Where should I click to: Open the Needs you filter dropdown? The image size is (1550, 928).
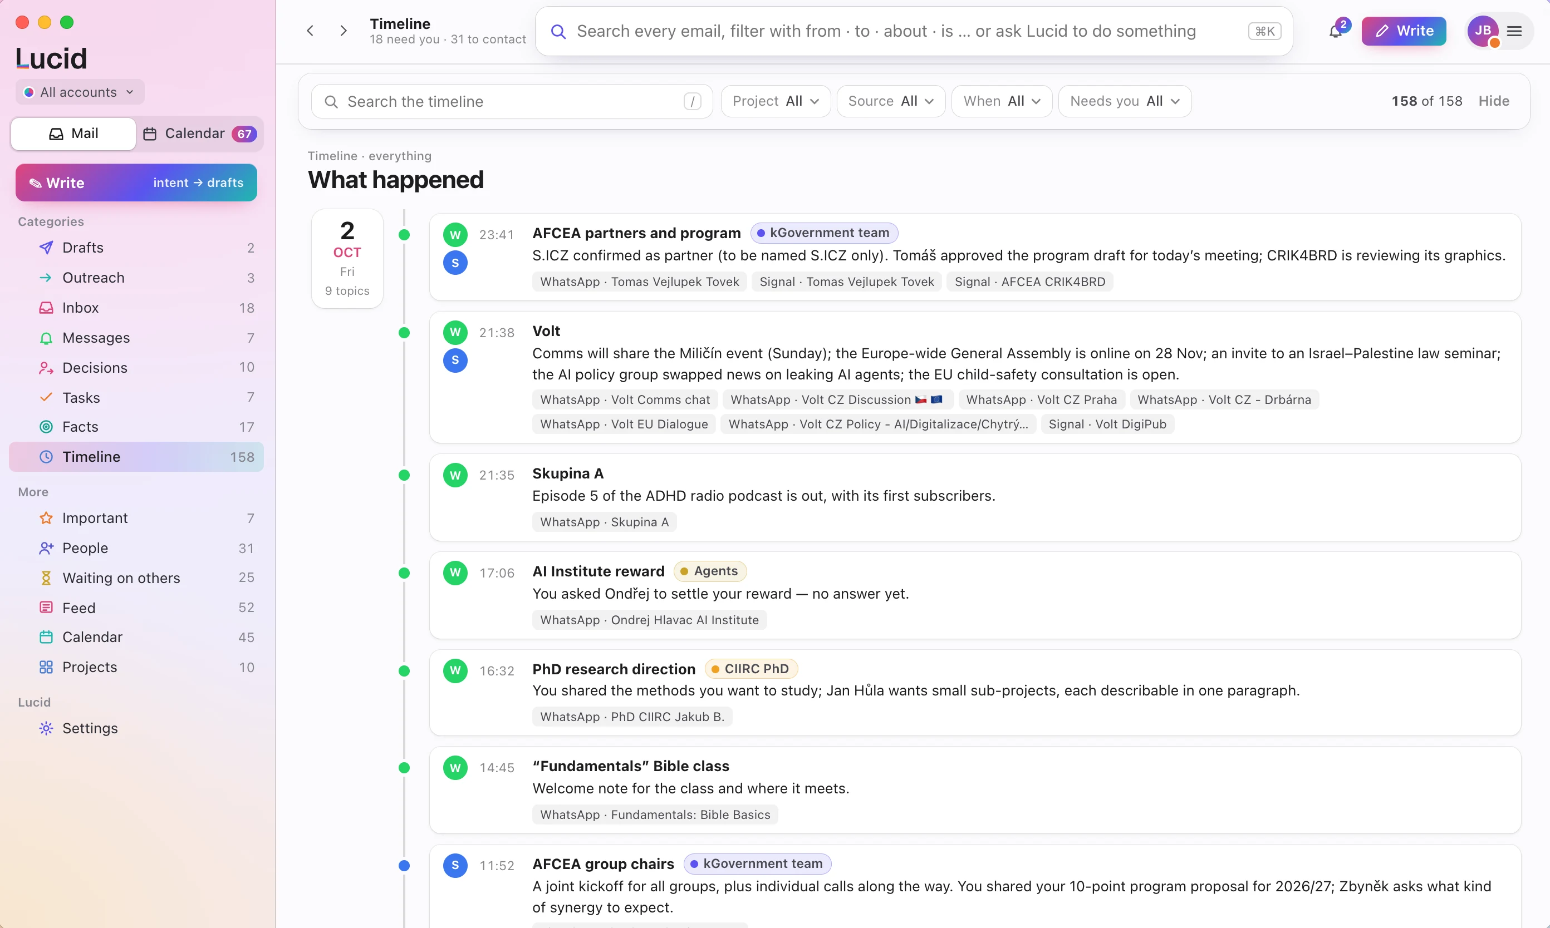[x=1125, y=101]
